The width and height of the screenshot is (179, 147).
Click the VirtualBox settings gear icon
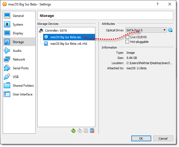5,4
